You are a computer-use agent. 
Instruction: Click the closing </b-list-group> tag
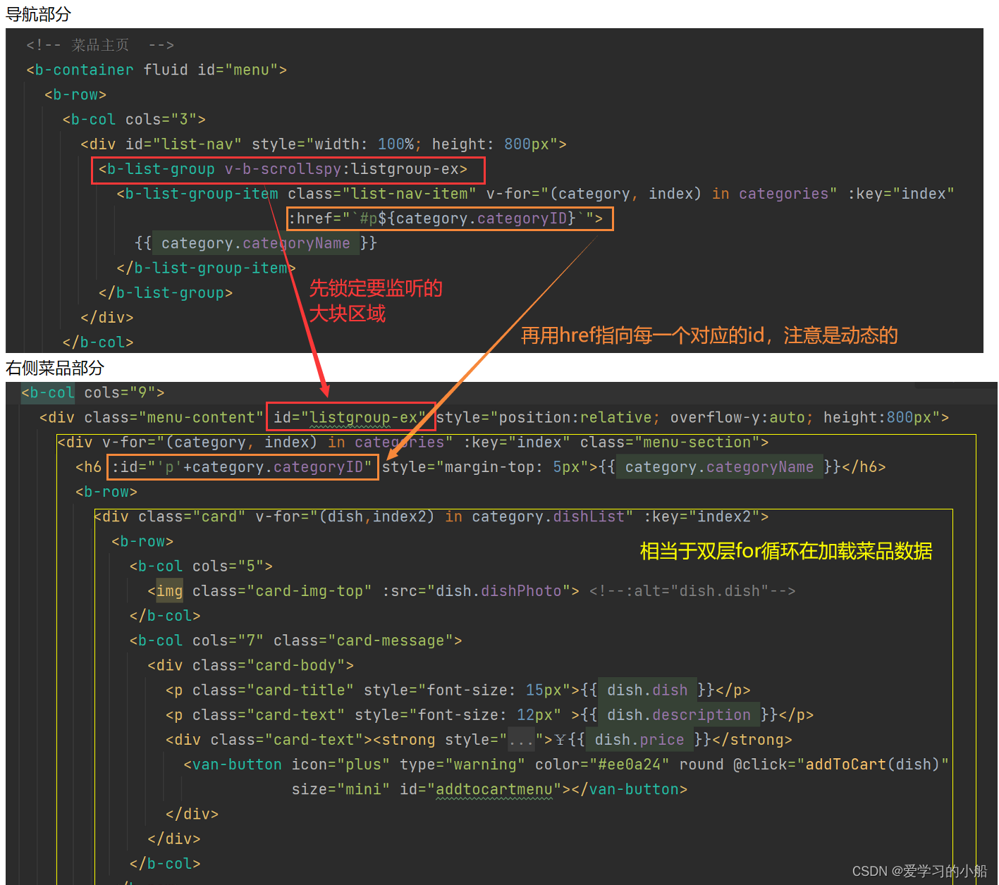[166, 292]
